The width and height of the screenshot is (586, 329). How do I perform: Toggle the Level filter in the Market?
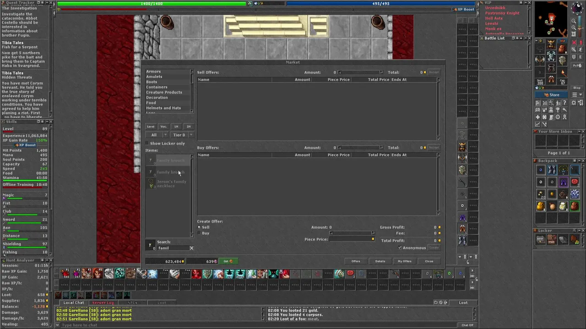(x=151, y=127)
